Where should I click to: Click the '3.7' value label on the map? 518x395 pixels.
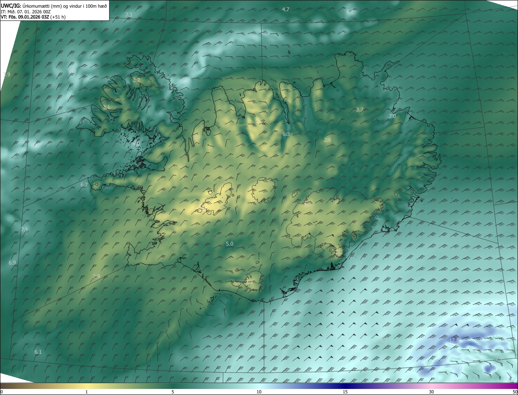[x=359, y=110]
